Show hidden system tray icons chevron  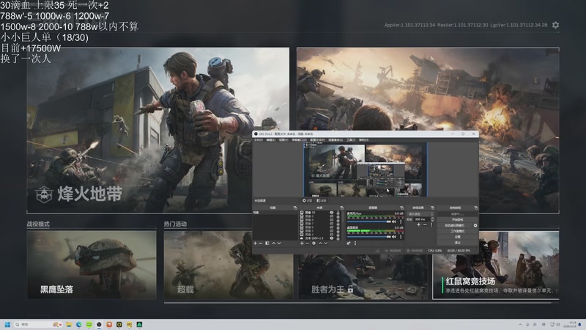pos(520,324)
